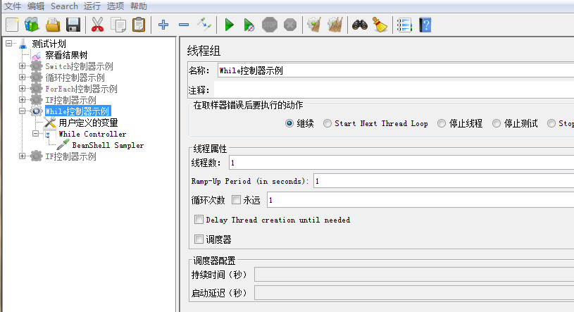Expand the Switch控制器示例 node
This screenshot has width=574, height=312.
click(23, 66)
